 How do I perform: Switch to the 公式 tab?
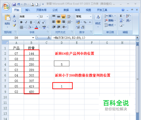[x=55, y=10]
